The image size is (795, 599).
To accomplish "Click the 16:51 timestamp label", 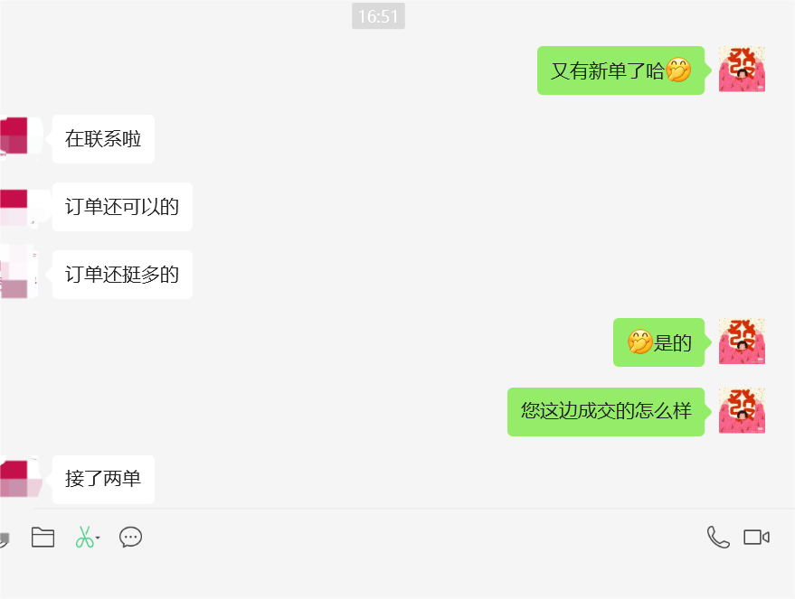I will click(x=378, y=16).
